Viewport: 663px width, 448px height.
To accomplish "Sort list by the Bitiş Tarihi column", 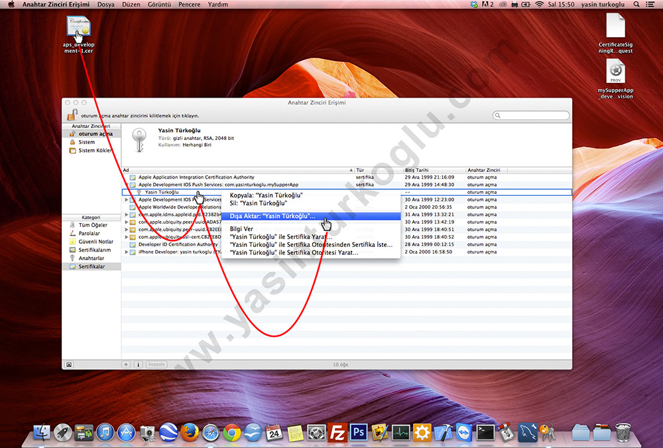I will click(x=434, y=170).
